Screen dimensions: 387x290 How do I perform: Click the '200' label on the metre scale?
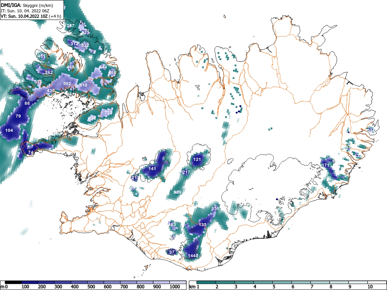tap(41, 287)
